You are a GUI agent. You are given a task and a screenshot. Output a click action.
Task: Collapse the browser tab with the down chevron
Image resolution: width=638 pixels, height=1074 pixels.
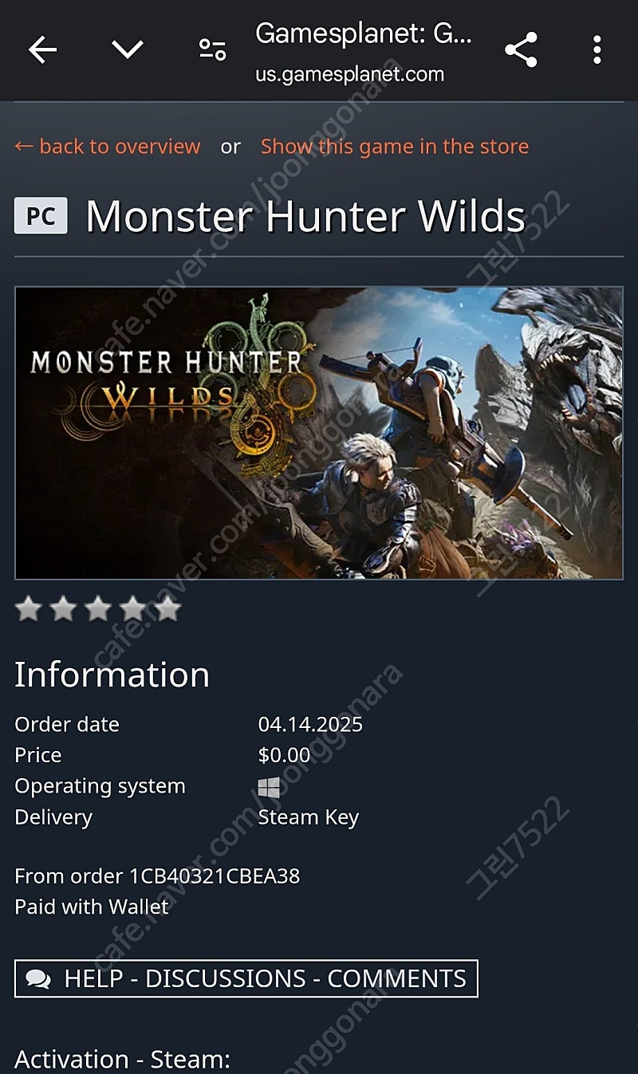[x=128, y=50]
